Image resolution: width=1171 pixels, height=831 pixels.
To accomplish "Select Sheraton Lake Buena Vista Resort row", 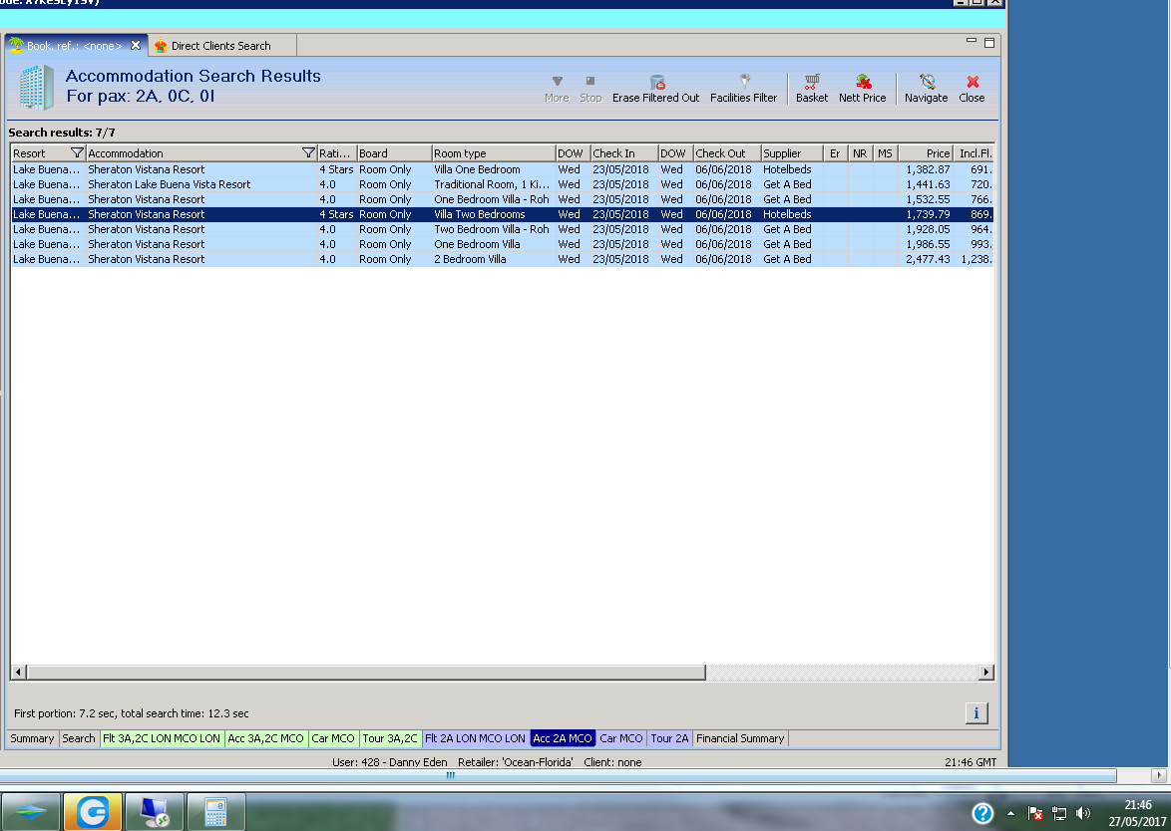I will point(502,184).
